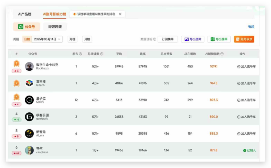Click the 数据说明 help icon
This screenshot has width=271, height=168.
[x=155, y=39]
